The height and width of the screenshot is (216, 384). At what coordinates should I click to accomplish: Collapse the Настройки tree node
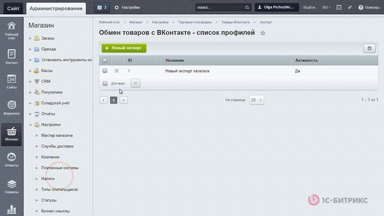tap(30, 125)
